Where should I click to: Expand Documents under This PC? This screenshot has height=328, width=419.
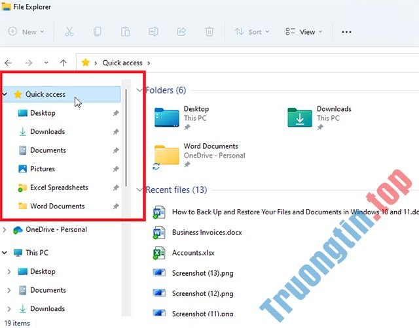(x=9, y=290)
